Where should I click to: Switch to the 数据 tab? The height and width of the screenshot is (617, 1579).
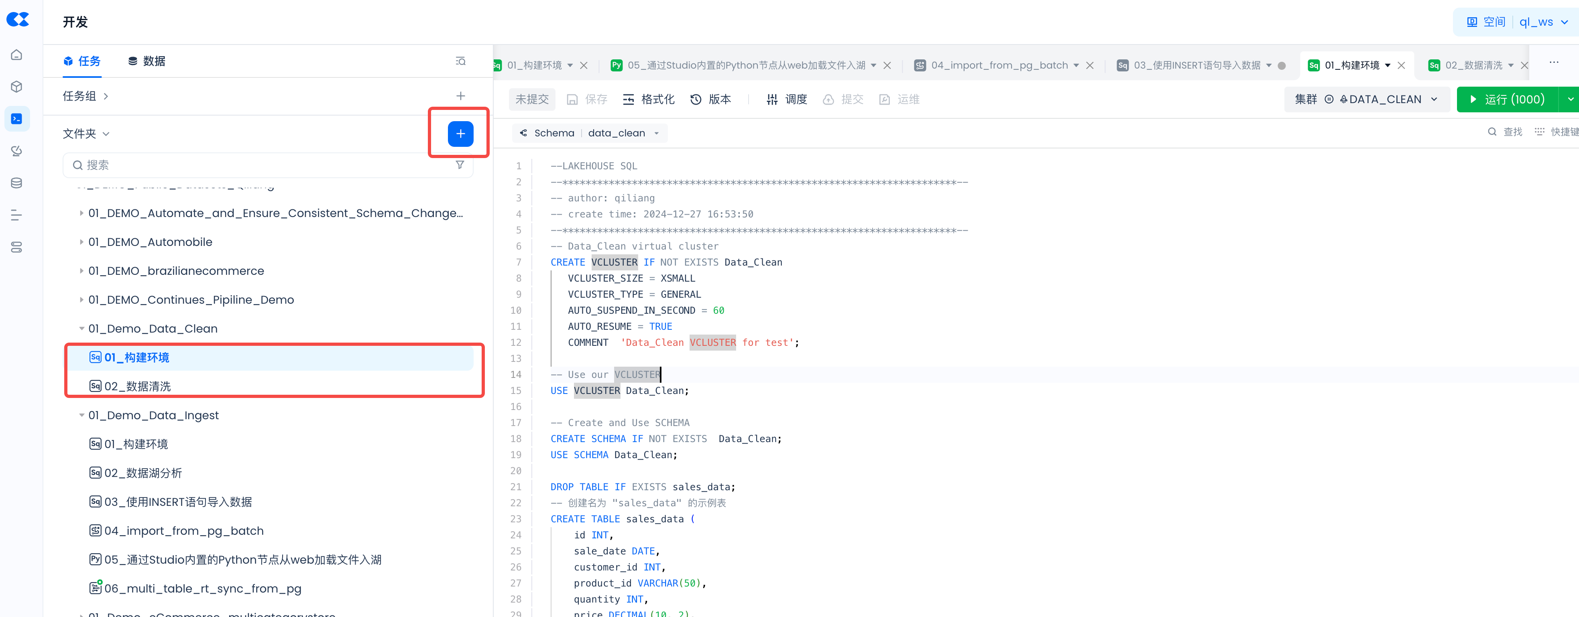[147, 61]
